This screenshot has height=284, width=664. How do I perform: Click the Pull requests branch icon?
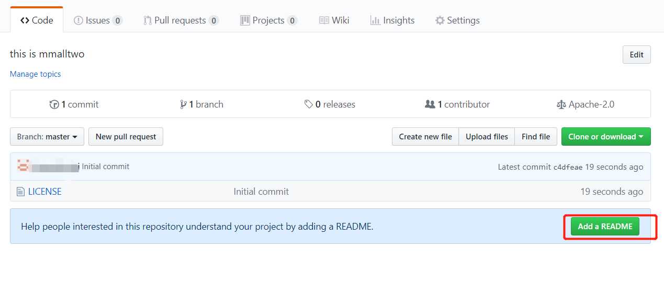(x=148, y=20)
